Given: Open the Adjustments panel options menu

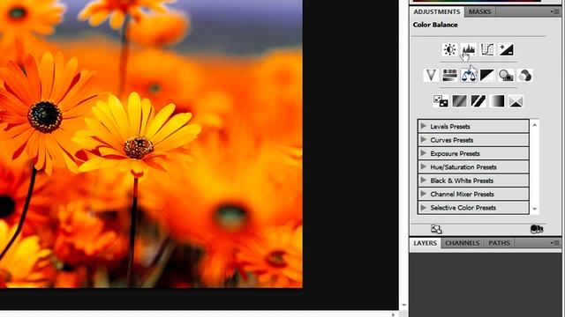Looking at the screenshot, I should [x=554, y=11].
